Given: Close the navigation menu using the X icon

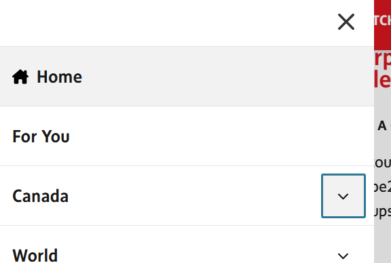Looking at the screenshot, I should pos(346,22).
